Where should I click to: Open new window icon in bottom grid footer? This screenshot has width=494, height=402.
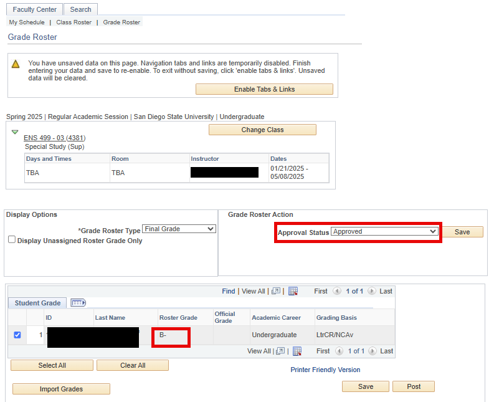point(280,351)
